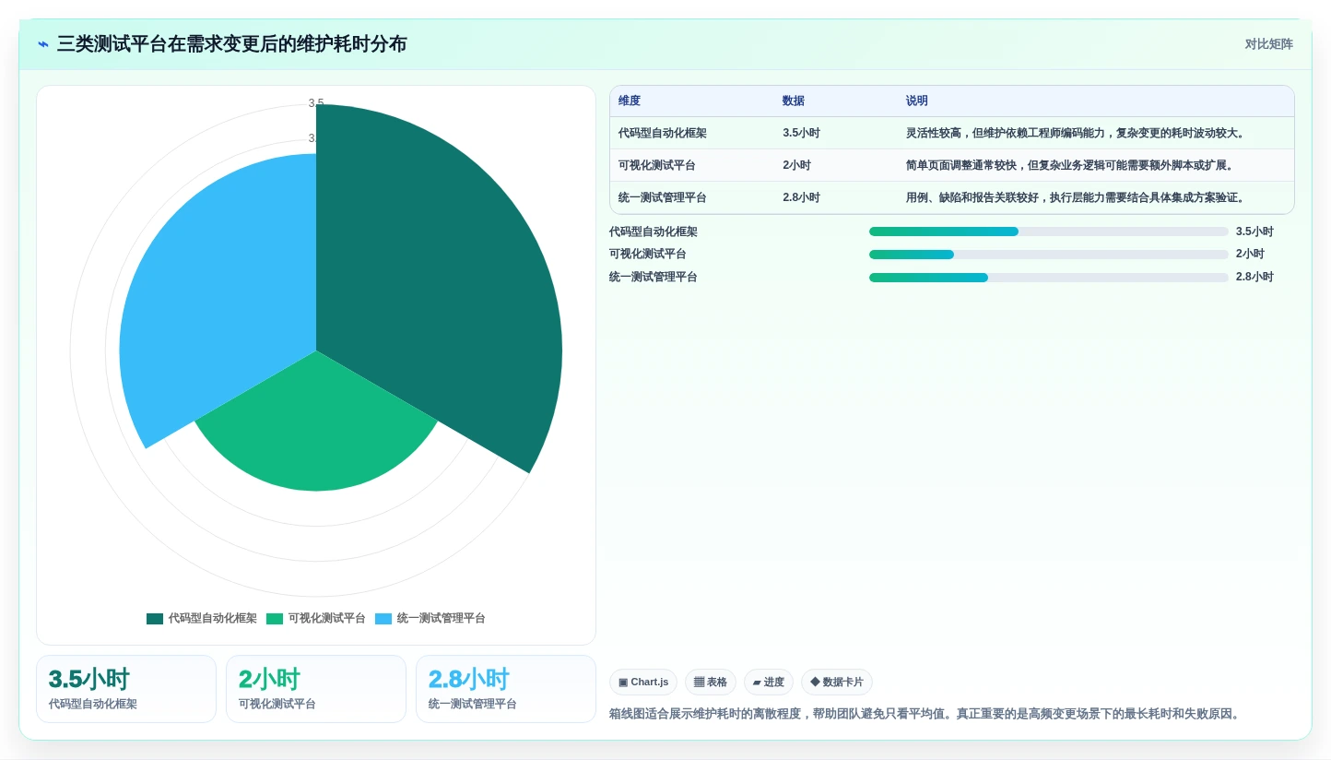Click the 表格 tag
1331x760 pixels.
tap(711, 683)
